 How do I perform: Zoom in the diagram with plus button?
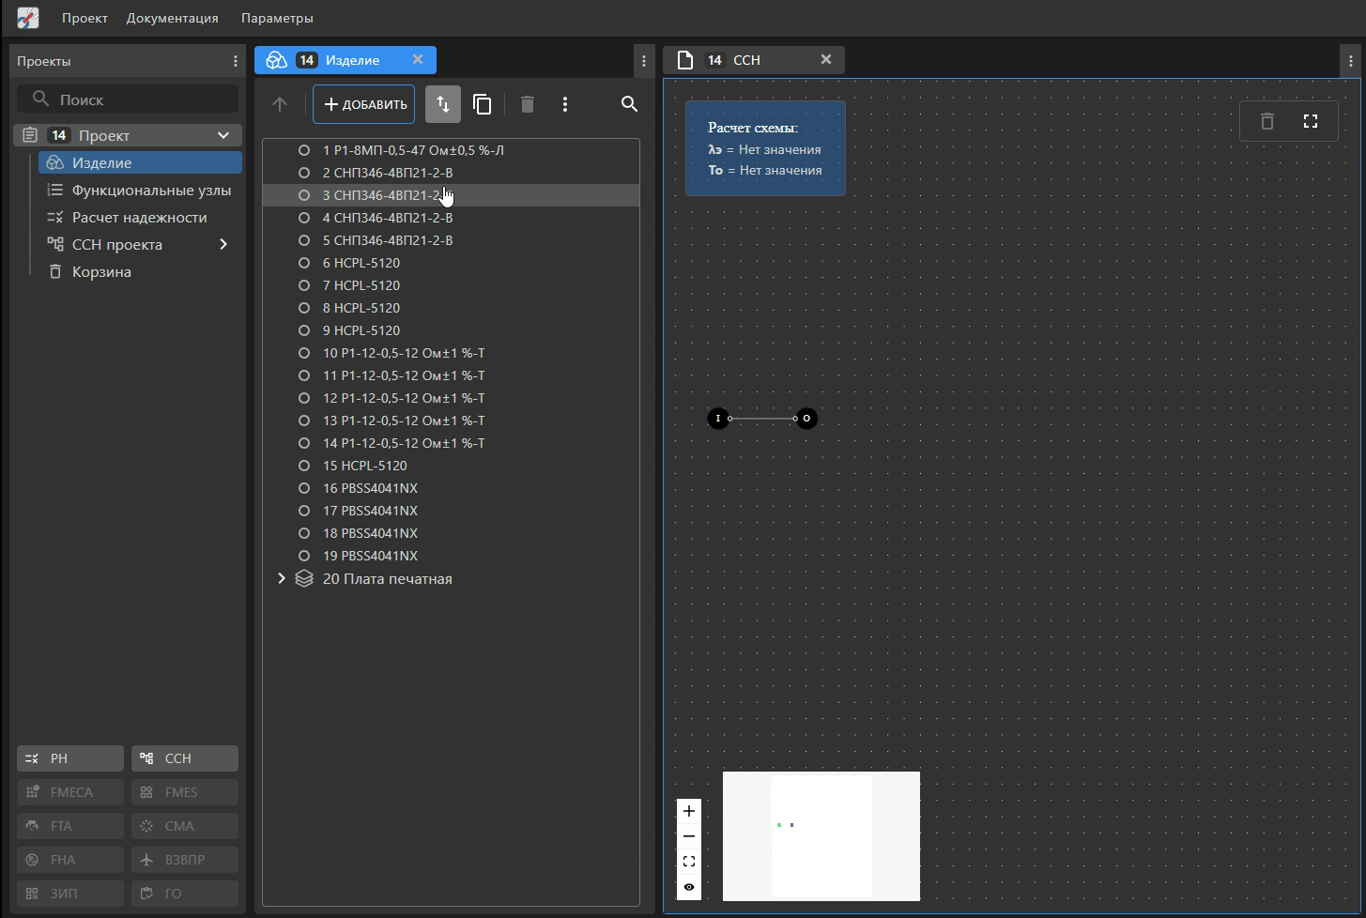click(689, 811)
